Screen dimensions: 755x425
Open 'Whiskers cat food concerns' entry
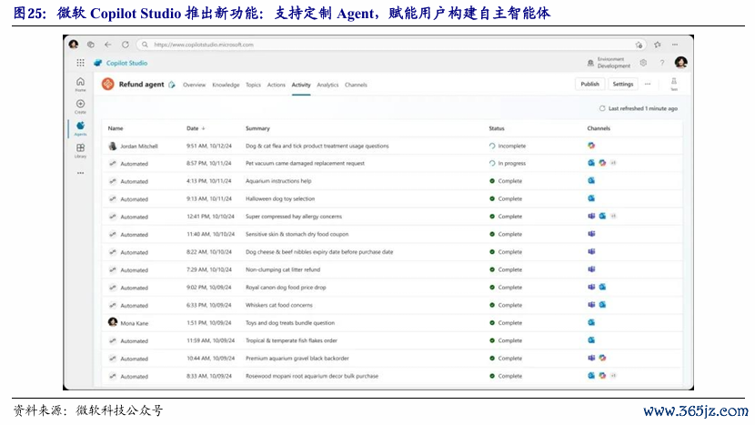(x=278, y=305)
